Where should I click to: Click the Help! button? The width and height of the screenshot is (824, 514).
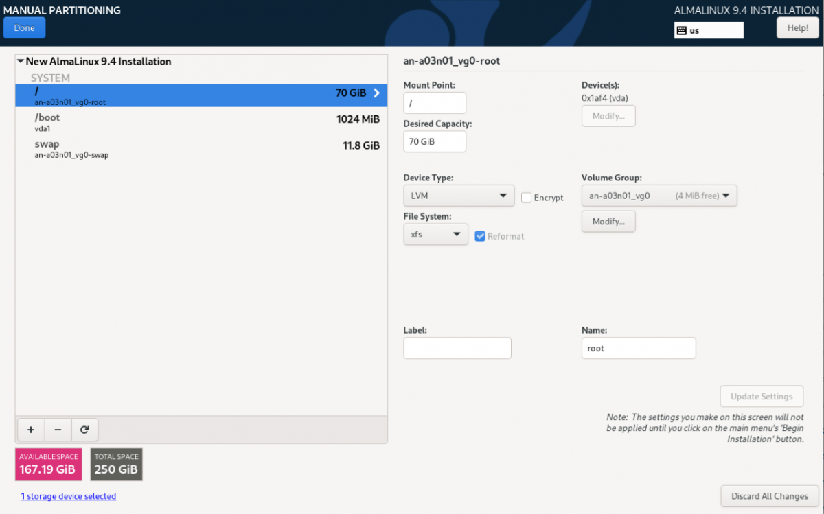point(797,28)
